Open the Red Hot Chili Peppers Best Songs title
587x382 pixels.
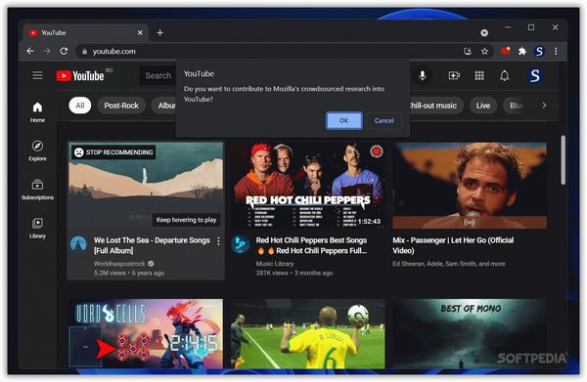tap(311, 245)
